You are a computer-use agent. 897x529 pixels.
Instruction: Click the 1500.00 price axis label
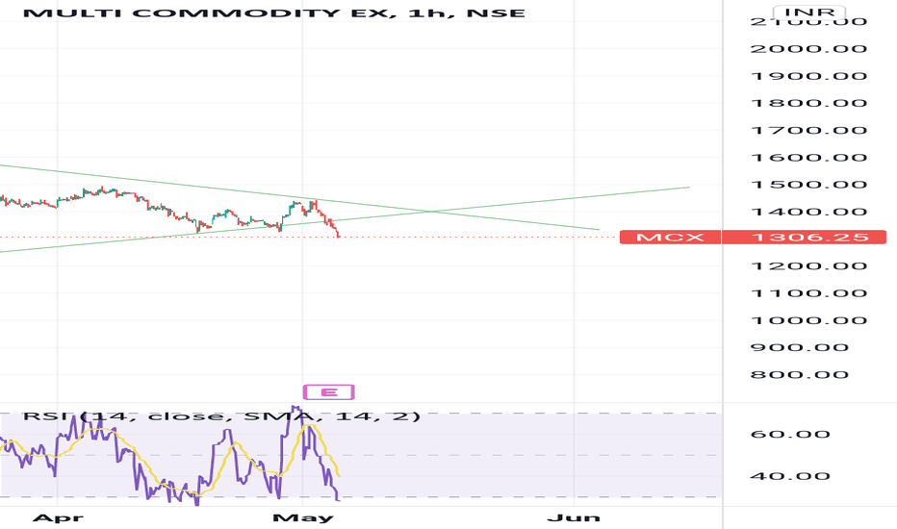pos(808,185)
